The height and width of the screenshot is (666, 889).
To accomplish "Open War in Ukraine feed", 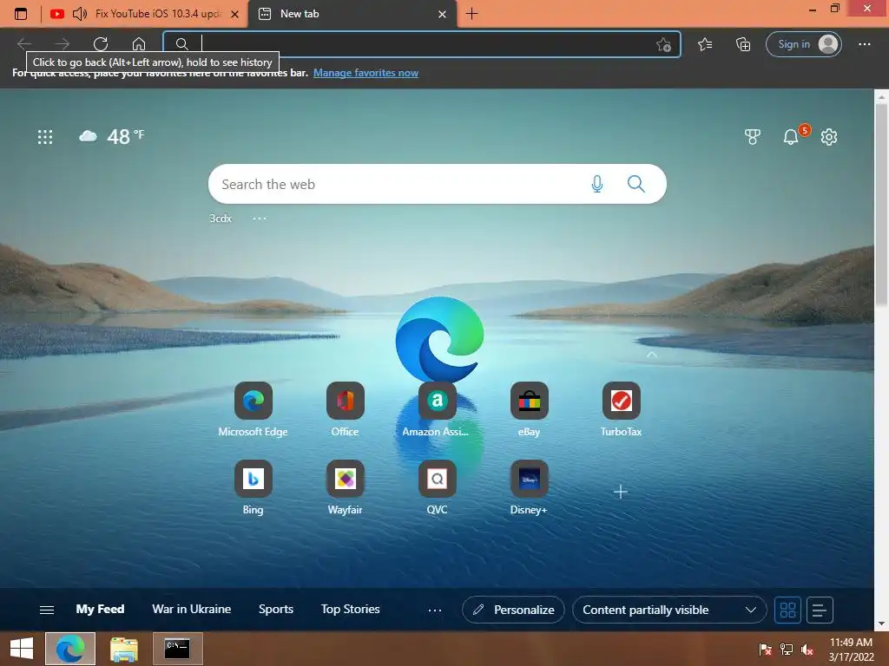I will coord(192,609).
